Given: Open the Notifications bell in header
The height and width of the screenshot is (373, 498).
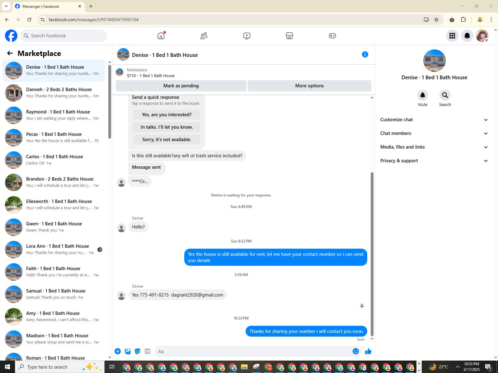Looking at the screenshot, I should pyautogui.click(x=467, y=36).
